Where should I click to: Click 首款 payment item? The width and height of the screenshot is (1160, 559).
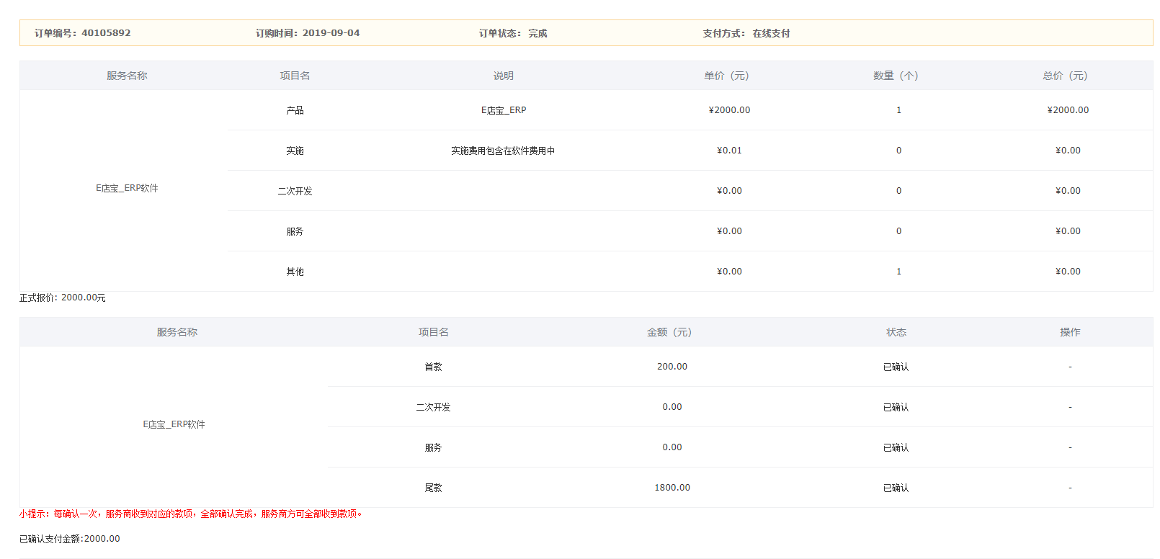click(433, 367)
